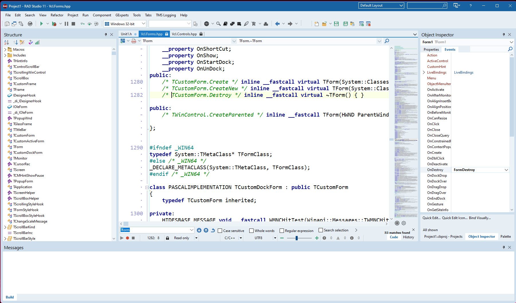Switch to the Unit1.h tab
The height and width of the screenshot is (303, 516).
126,34
